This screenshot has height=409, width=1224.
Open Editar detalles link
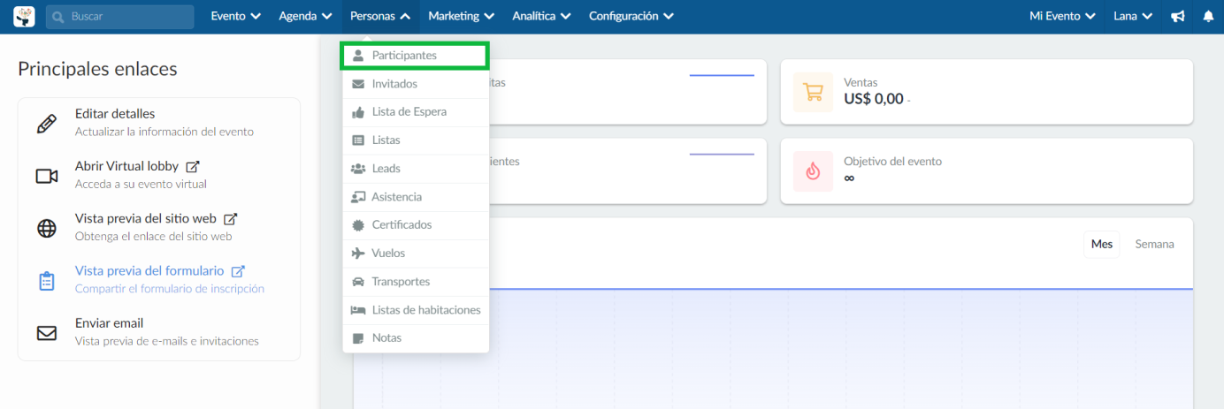click(115, 114)
